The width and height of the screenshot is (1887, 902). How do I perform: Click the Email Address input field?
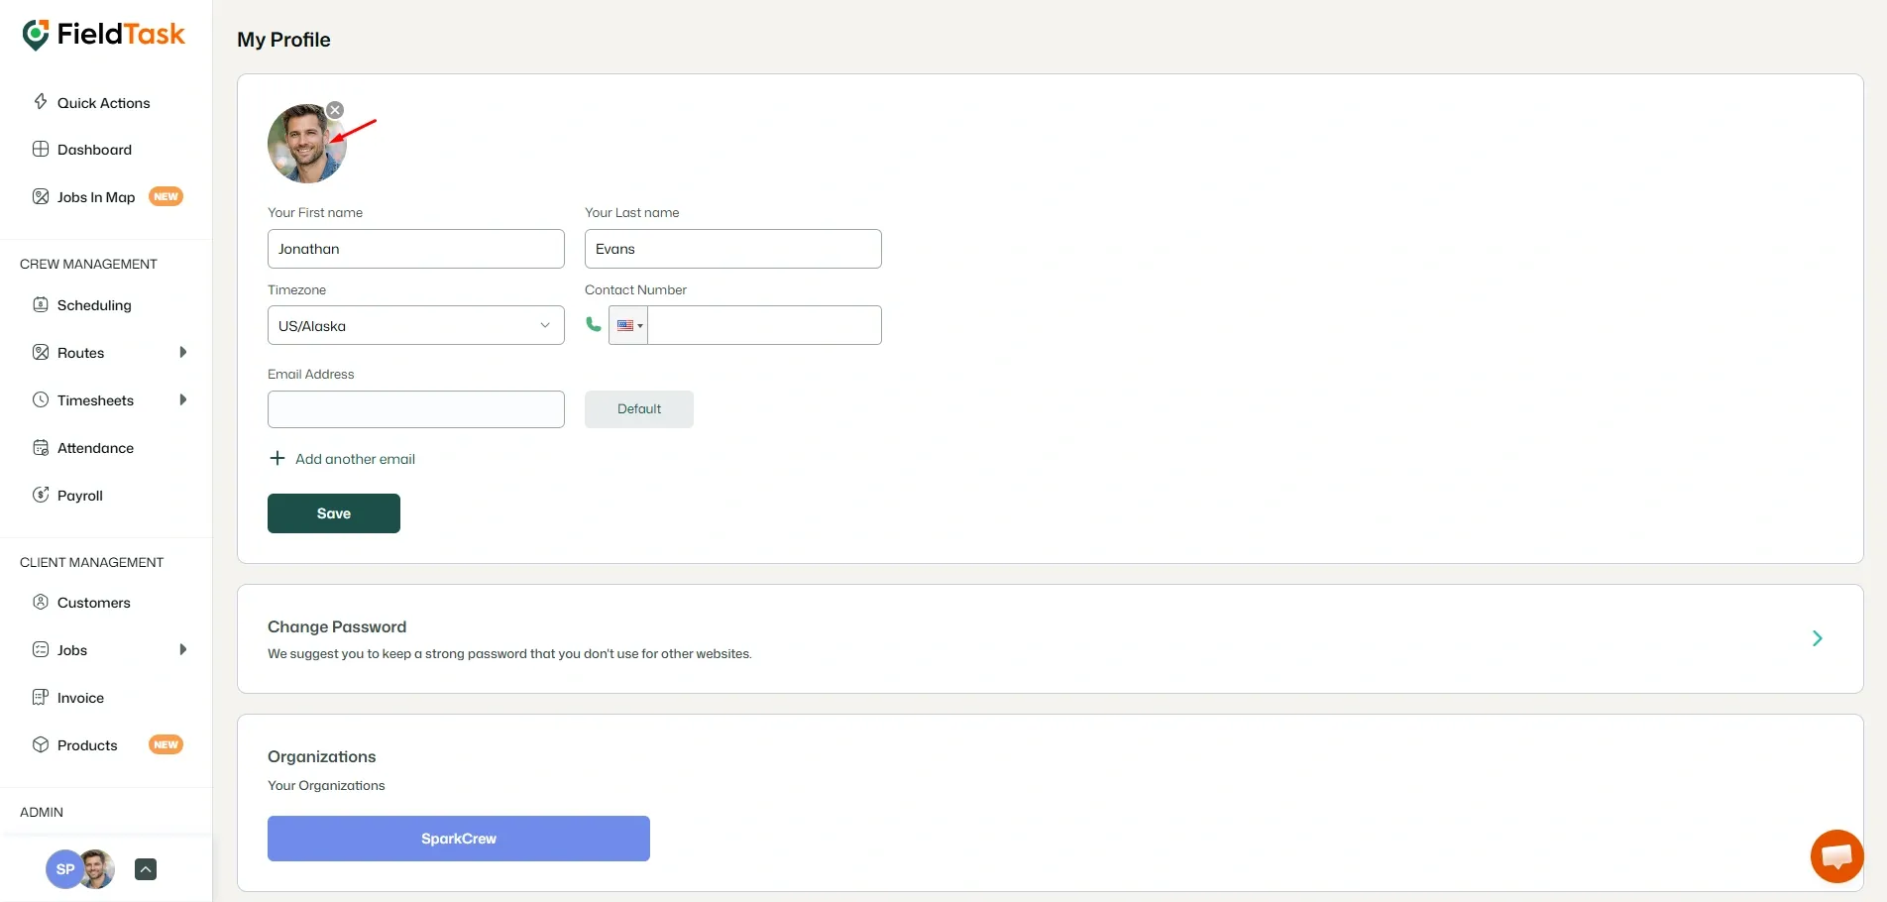(x=416, y=409)
